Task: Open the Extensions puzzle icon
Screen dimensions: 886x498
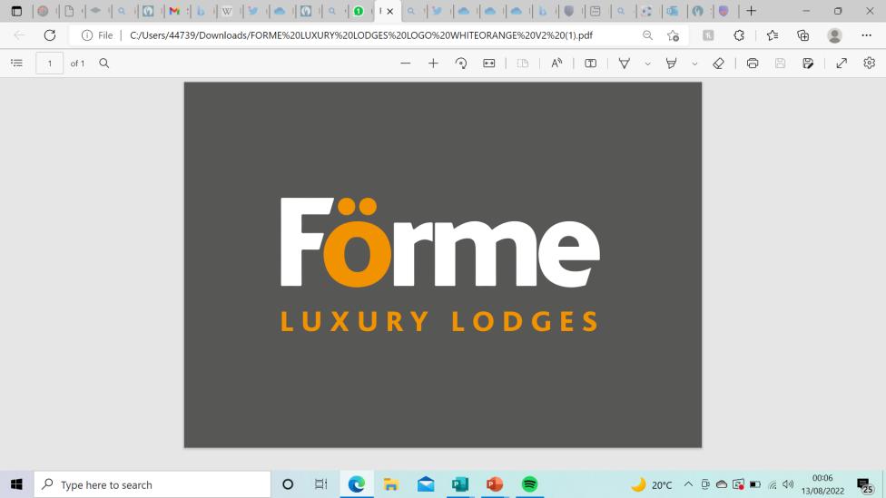Action: pyautogui.click(x=739, y=35)
